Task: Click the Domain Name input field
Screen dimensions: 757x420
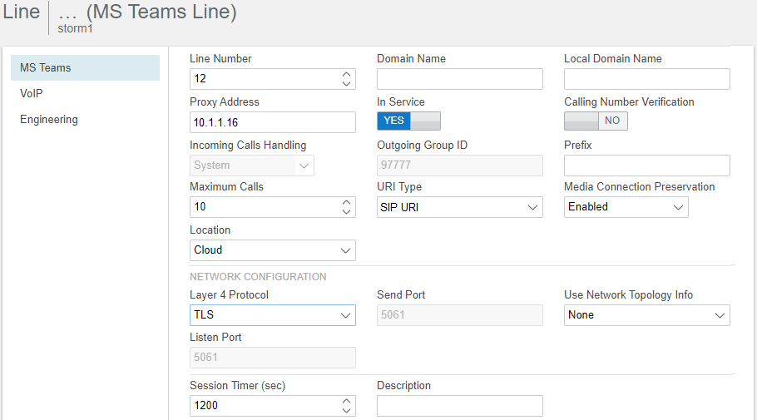Action: [459, 79]
